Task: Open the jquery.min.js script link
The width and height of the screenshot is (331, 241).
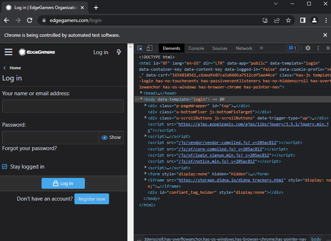Action: point(253,124)
